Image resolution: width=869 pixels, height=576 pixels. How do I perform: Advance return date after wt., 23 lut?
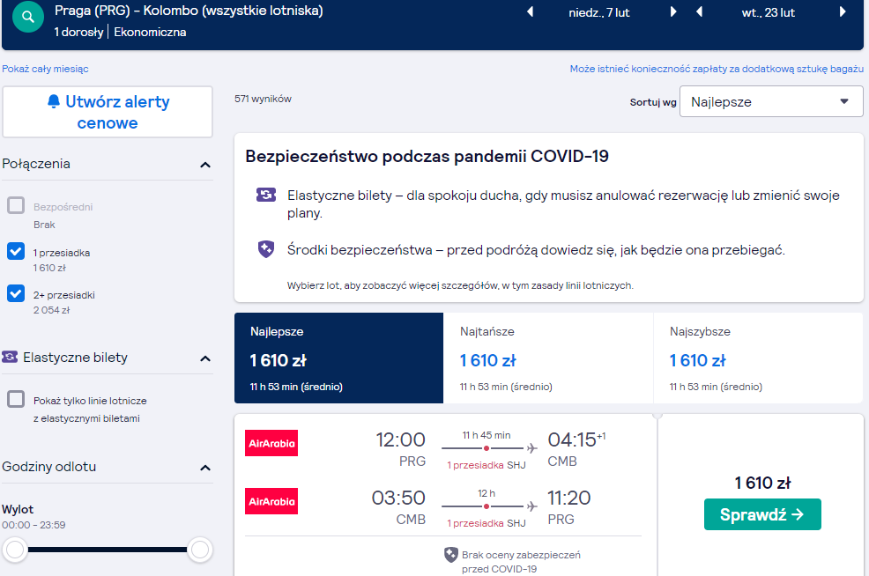click(x=843, y=11)
